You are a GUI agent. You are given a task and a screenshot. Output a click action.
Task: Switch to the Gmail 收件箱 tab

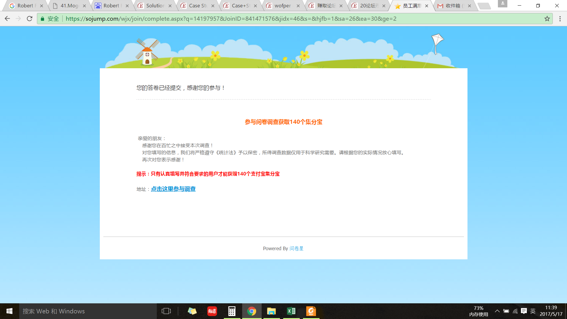[453, 6]
